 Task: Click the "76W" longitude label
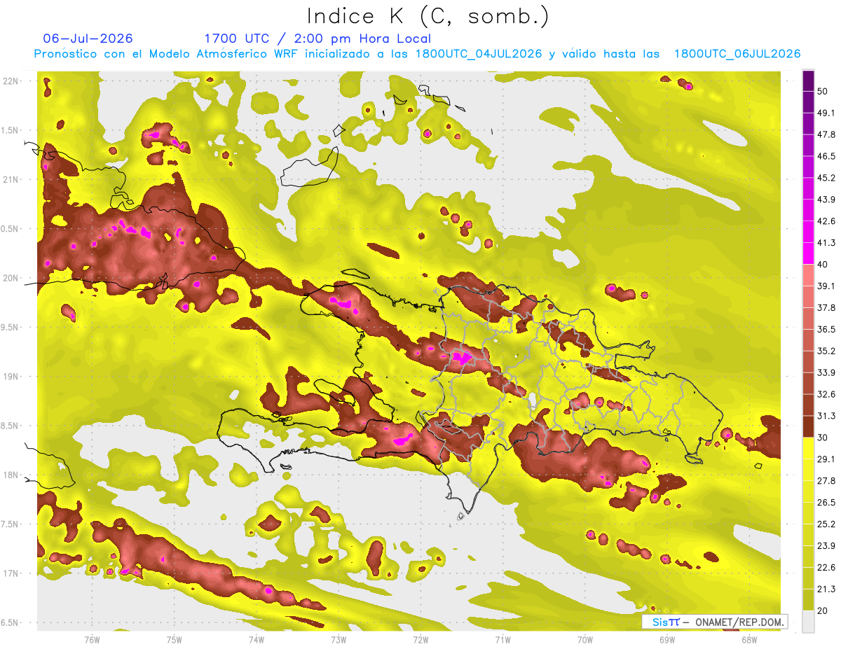click(92, 639)
